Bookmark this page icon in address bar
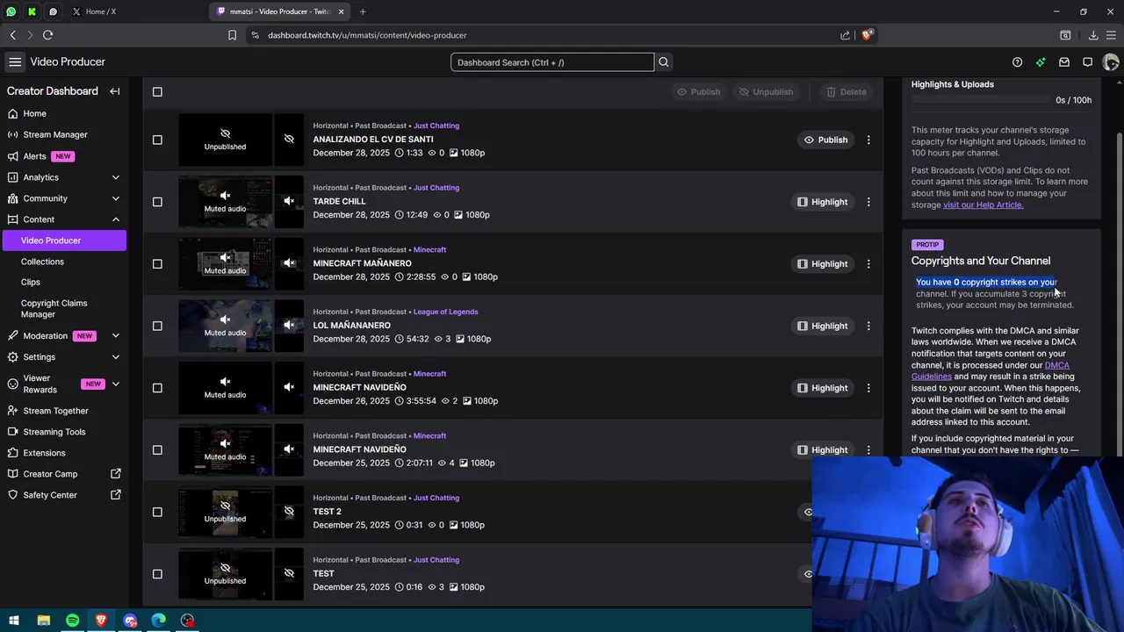Image resolution: width=1124 pixels, height=632 pixels. pyautogui.click(x=232, y=35)
